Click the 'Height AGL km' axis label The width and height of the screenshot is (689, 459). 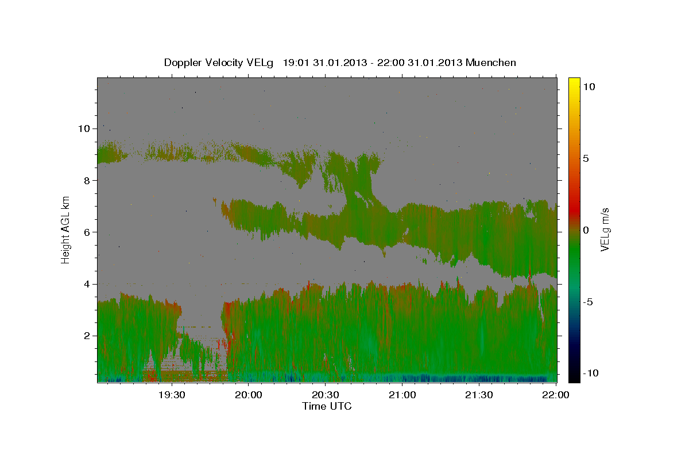(65, 229)
